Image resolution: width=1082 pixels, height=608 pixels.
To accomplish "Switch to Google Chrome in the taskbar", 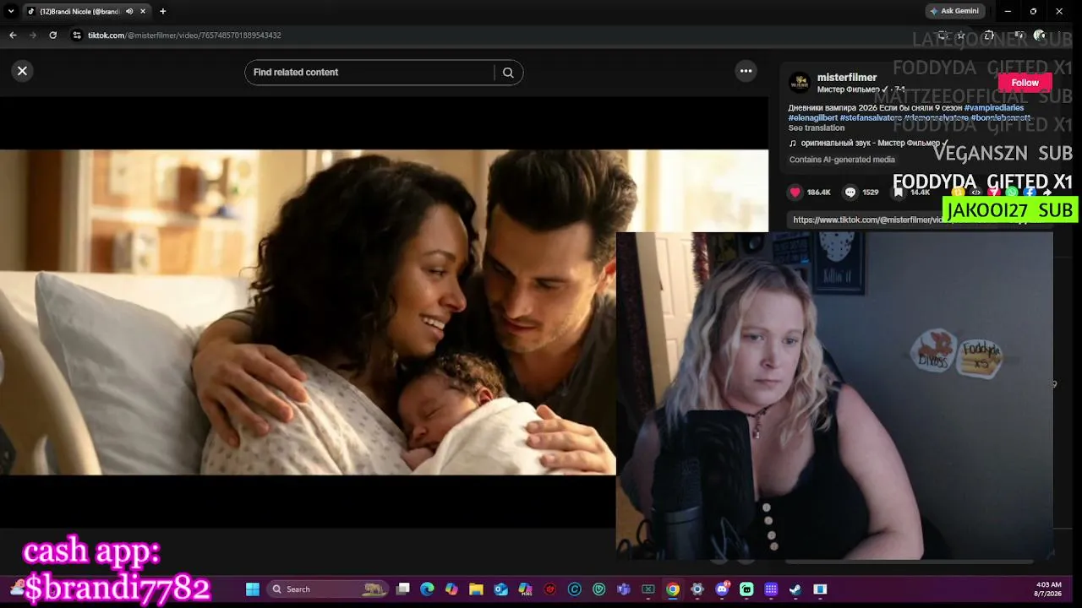I will 673,589.
